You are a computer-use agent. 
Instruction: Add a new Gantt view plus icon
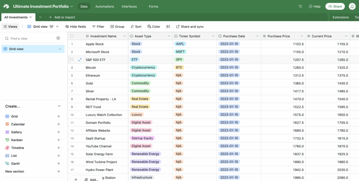pyautogui.click(x=59, y=163)
